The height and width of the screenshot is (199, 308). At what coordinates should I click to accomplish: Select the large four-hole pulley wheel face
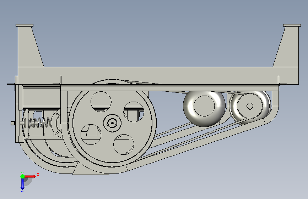click(x=112, y=123)
